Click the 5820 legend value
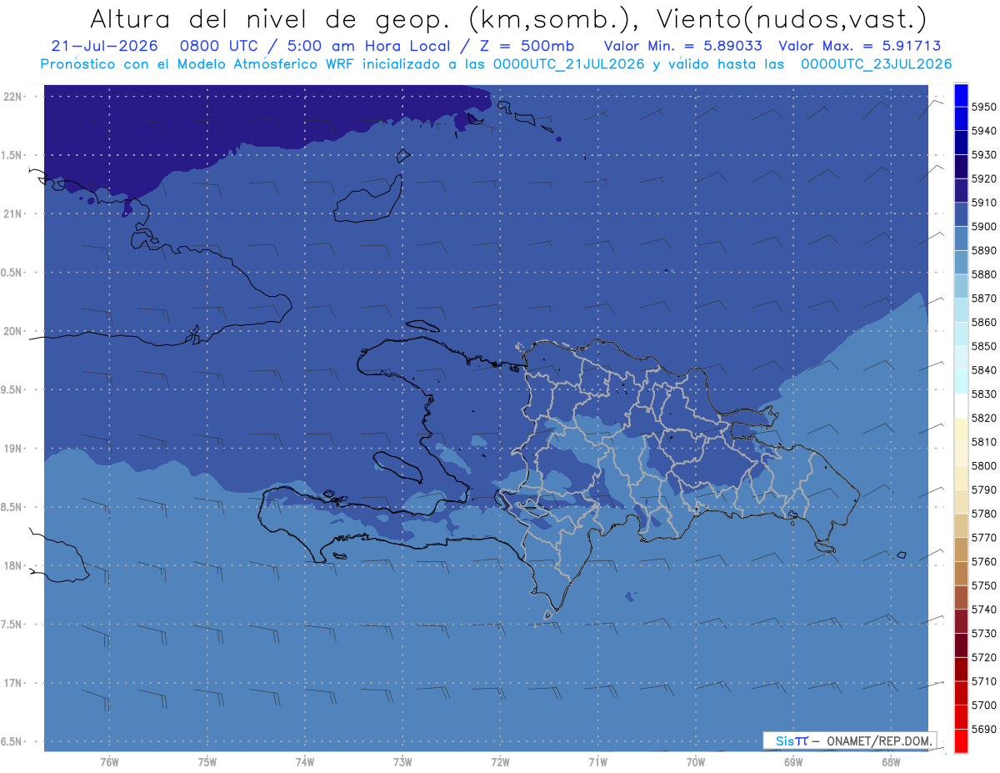The width and height of the screenshot is (1000, 773). (983, 418)
